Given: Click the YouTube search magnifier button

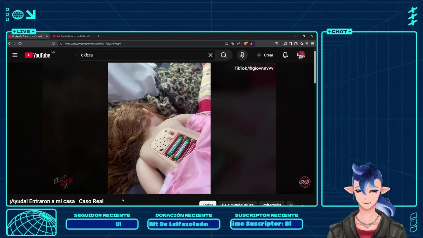Looking at the screenshot, I should [x=224, y=55].
